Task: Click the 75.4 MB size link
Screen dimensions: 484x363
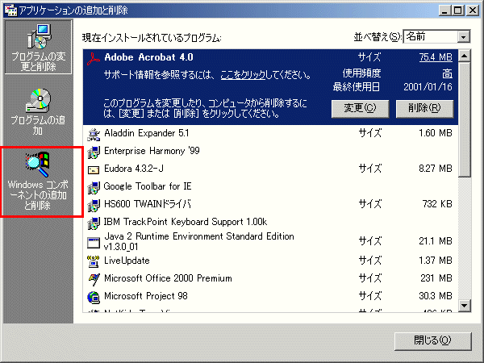Action: [x=436, y=57]
